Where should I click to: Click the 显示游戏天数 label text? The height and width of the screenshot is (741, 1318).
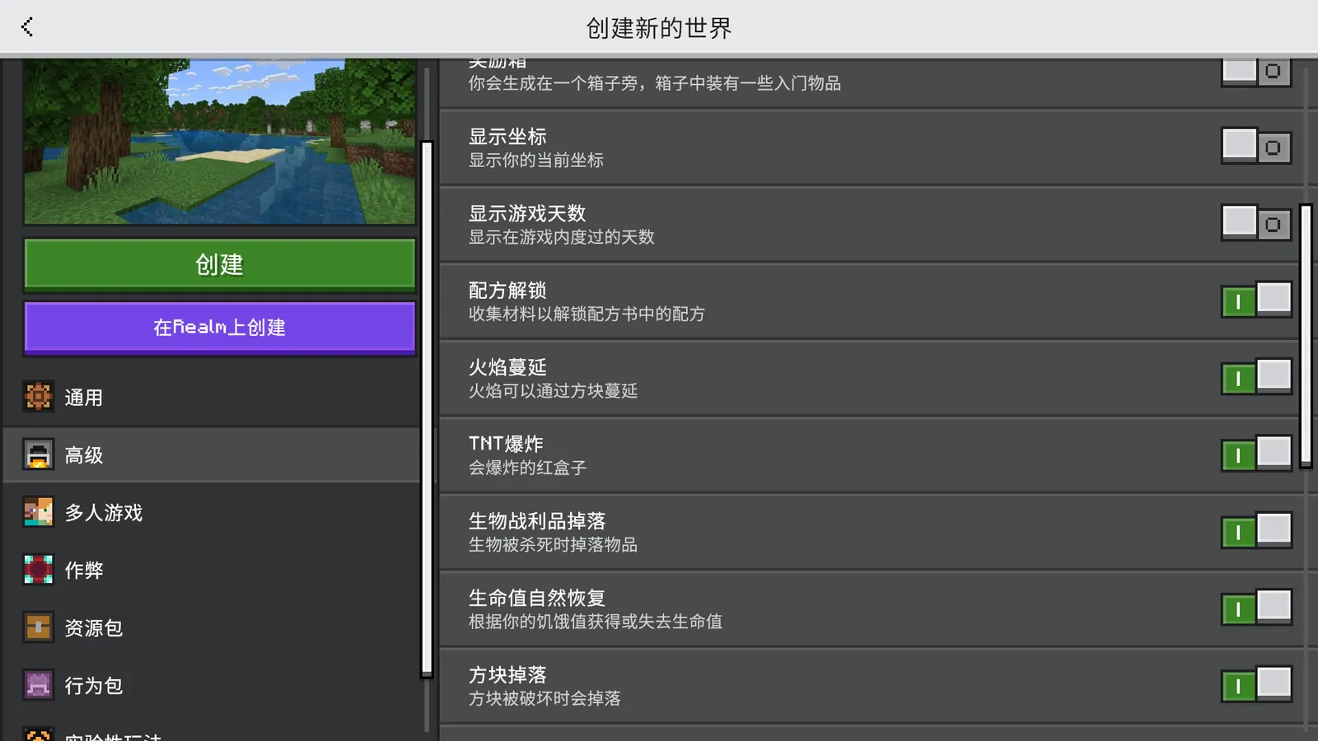tap(527, 213)
